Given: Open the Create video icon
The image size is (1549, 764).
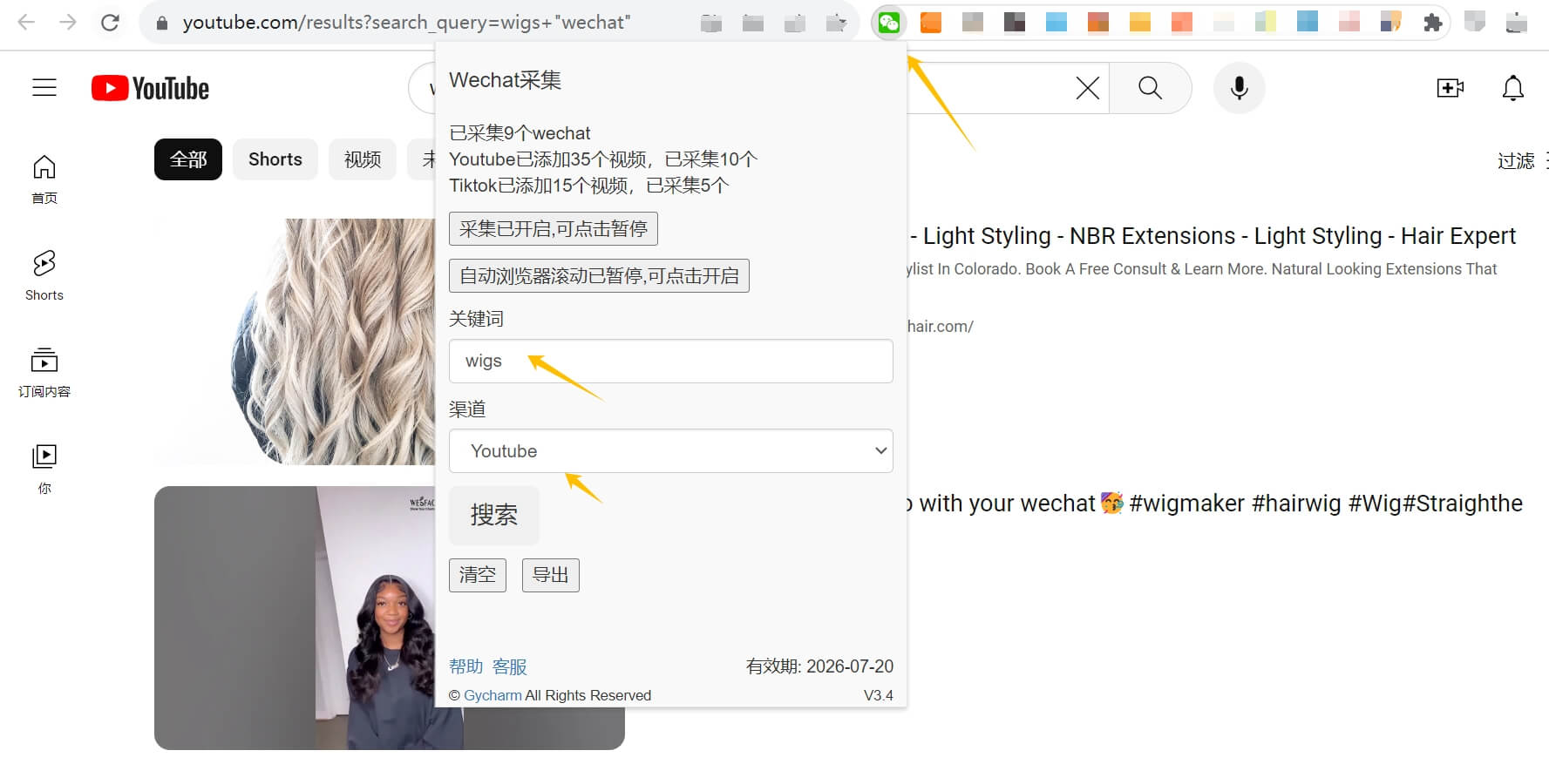Looking at the screenshot, I should click(x=1450, y=88).
